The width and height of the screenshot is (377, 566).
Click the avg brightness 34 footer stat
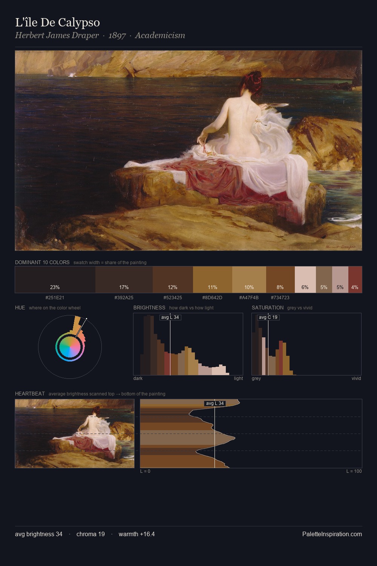[x=39, y=534]
